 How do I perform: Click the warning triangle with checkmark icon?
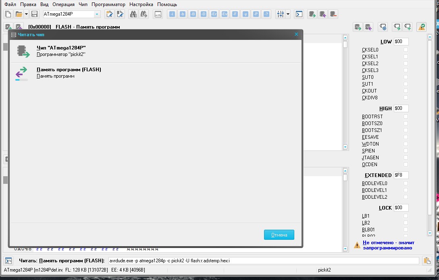(421, 27)
